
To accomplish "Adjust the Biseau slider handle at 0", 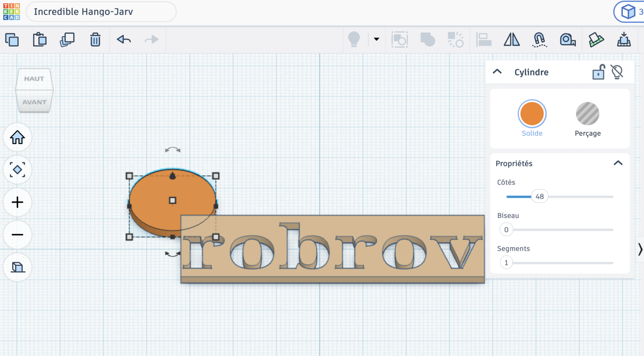I will [506, 230].
